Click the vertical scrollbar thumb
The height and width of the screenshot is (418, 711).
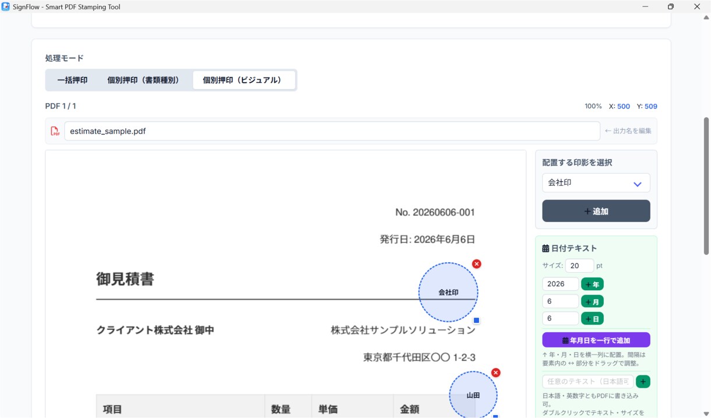[706, 187]
